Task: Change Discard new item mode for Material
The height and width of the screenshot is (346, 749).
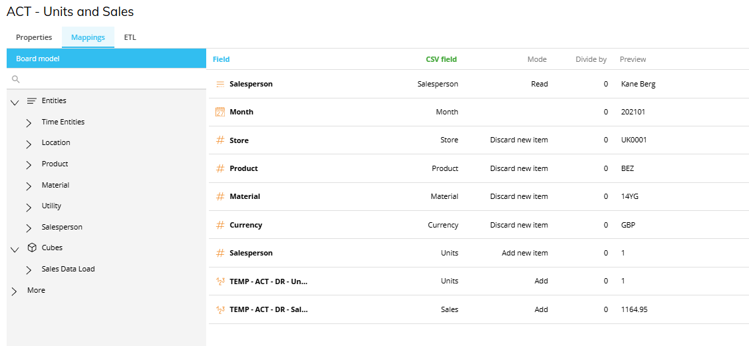Action: pos(519,196)
